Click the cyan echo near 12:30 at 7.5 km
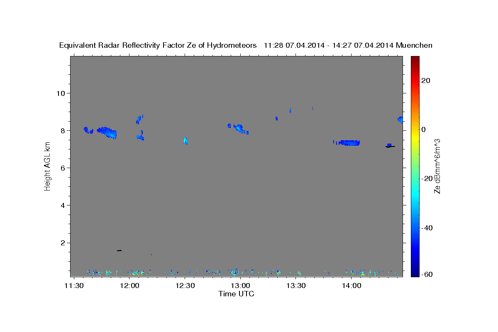 [186, 141]
